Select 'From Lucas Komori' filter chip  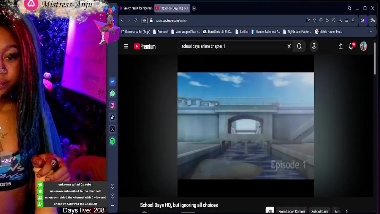point(292,211)
